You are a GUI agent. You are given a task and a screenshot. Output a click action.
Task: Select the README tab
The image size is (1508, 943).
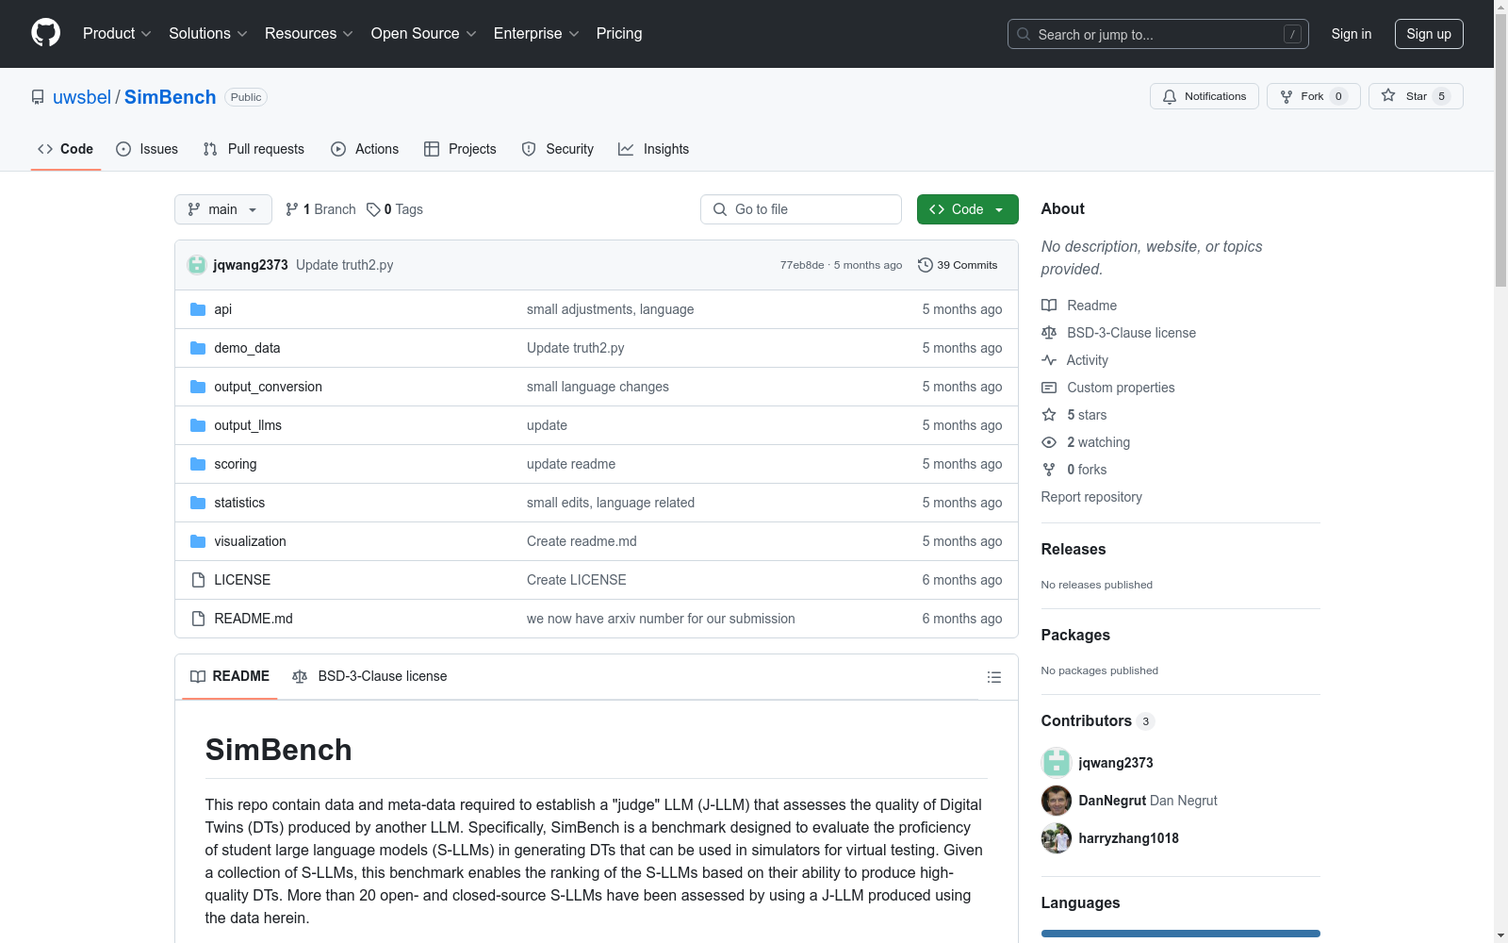[x=230, y=676]
